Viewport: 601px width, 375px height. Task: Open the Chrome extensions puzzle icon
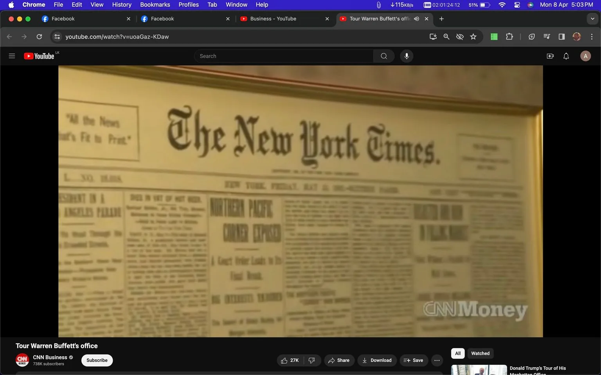tap(509, 36)
